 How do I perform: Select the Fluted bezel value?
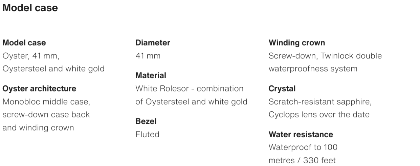(147, 134)
